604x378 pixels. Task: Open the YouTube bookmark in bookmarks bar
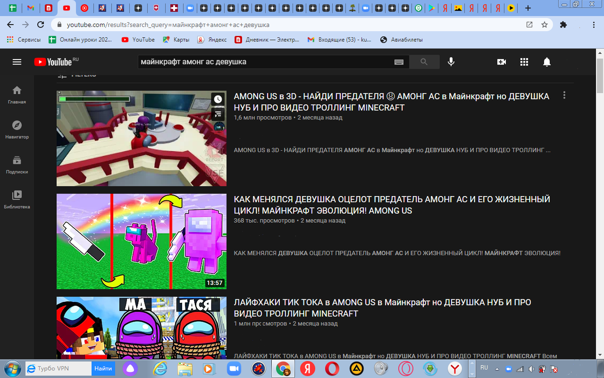pyautogui.click(x=138, y=39)
